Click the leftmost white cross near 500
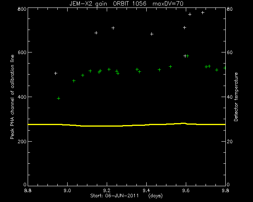The height and width of the screenshot is (202, 253). 55,73
